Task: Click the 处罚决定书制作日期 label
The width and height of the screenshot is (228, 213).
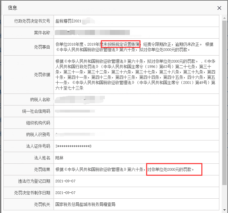Action: click(32, 193)
